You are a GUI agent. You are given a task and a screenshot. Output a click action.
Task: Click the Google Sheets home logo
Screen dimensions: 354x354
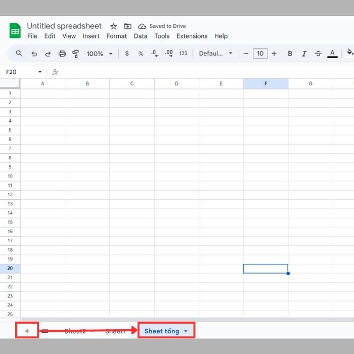point(15,30)
